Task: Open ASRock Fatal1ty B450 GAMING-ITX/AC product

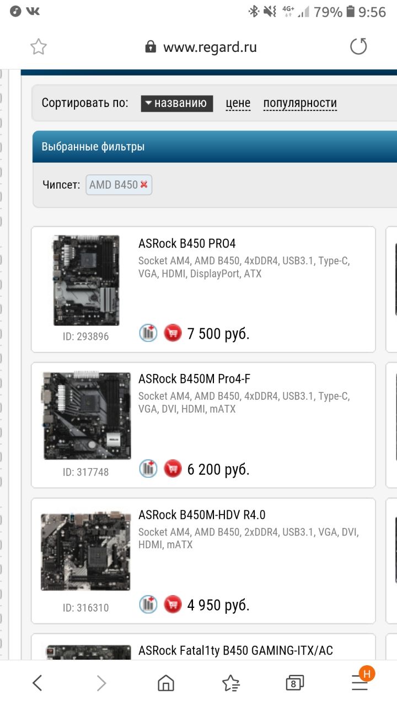Action: (235, 650)
